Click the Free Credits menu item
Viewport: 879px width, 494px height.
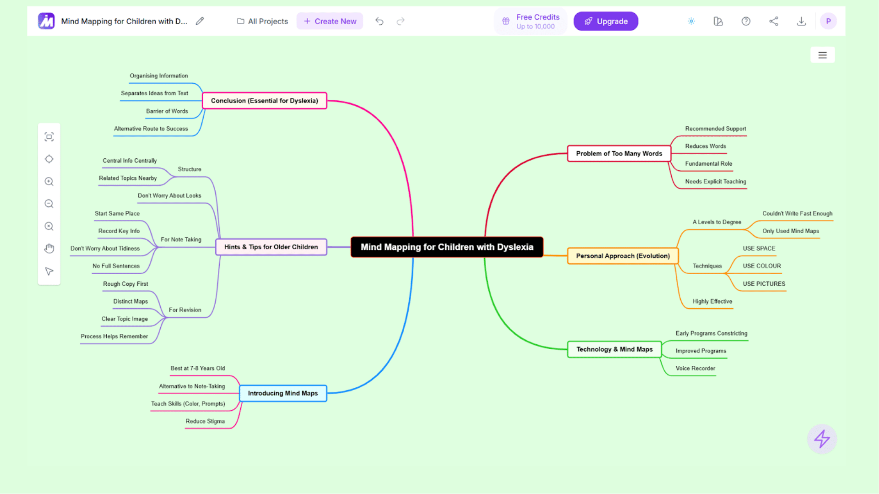(530, 21)
